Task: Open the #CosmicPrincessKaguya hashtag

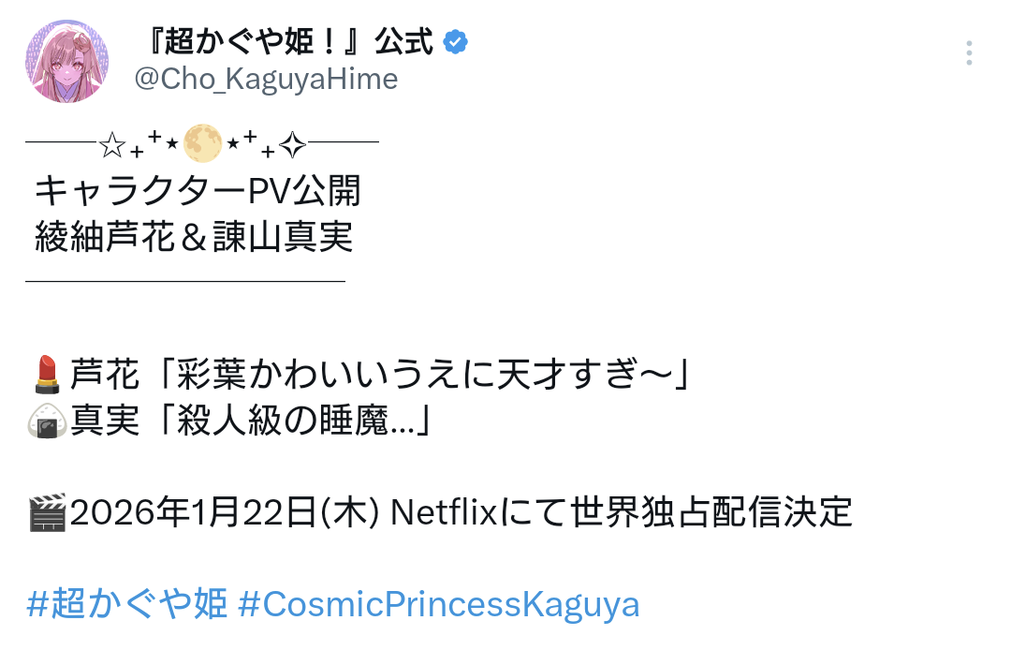Action: 439,604
